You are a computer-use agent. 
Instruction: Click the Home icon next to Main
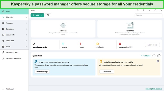click(x=3, y=12)
